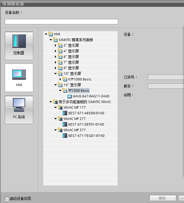This screenshot has height=203, width=184.
Task: Collapse the WinAC MP 177 node
Action: [x=55, y=107]
